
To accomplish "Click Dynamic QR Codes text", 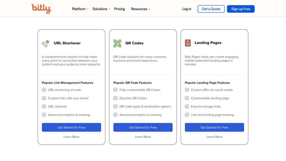I will (x=133, y=98).
